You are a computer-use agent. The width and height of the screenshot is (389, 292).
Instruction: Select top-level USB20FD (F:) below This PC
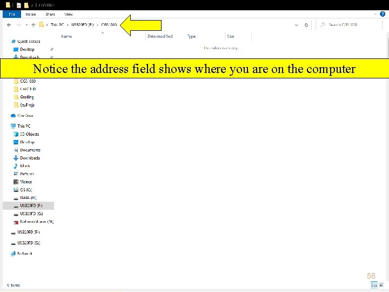click(x=29, y=232)
